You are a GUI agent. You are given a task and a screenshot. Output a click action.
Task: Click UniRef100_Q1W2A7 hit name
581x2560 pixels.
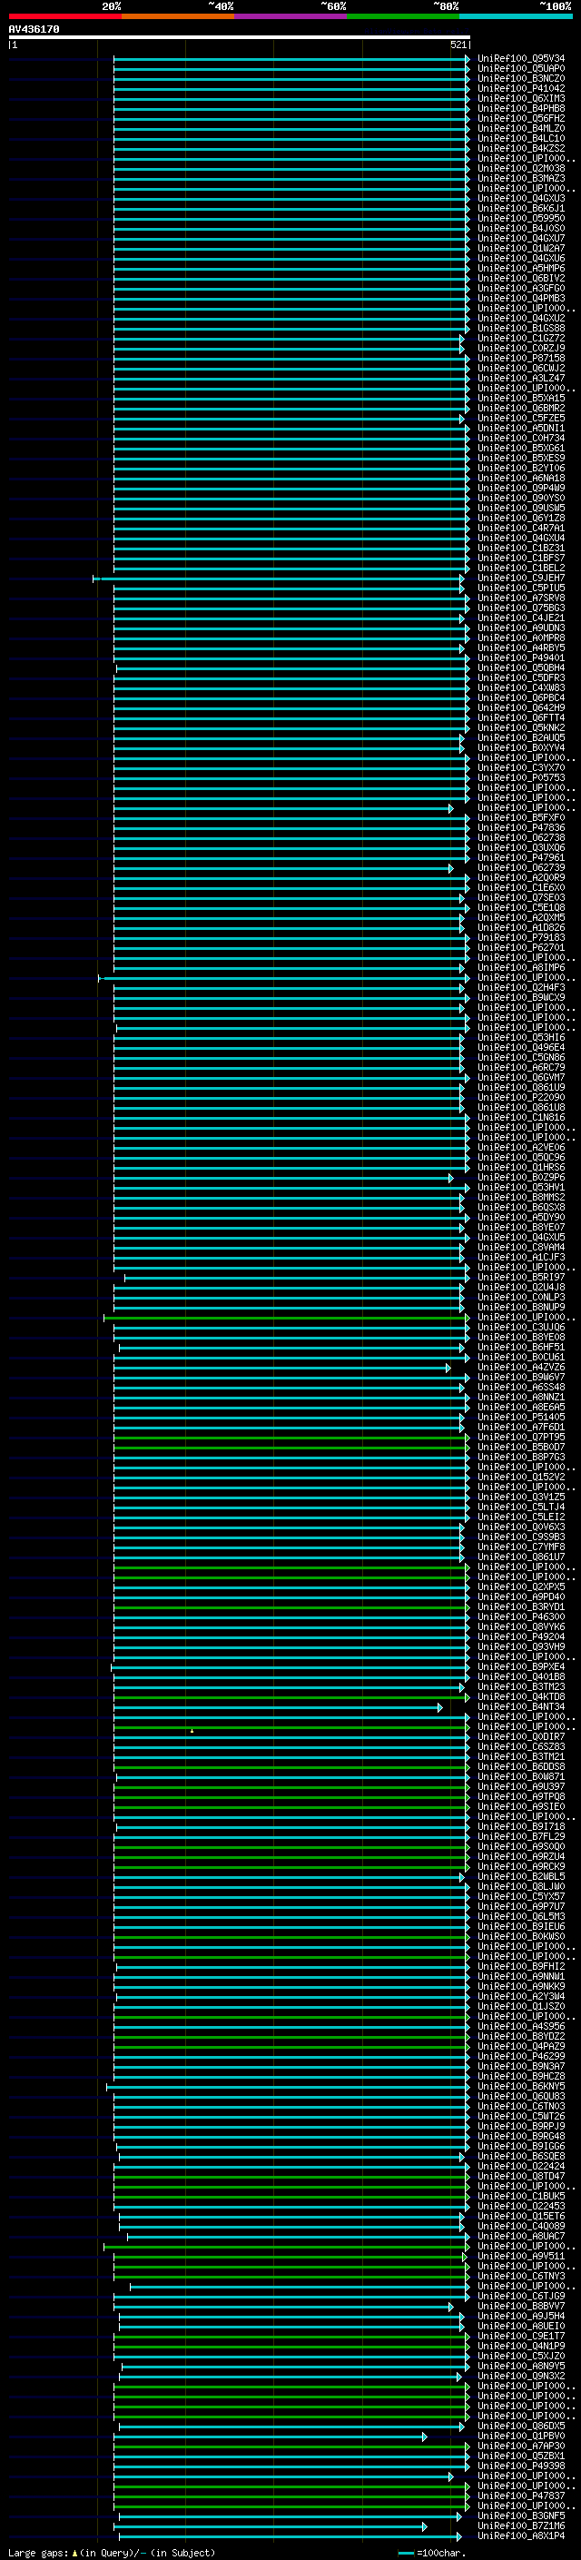(520, 249)
